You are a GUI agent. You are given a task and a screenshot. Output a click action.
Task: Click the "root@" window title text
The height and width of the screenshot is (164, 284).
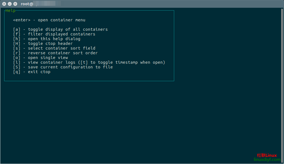[x=27, y=4]
